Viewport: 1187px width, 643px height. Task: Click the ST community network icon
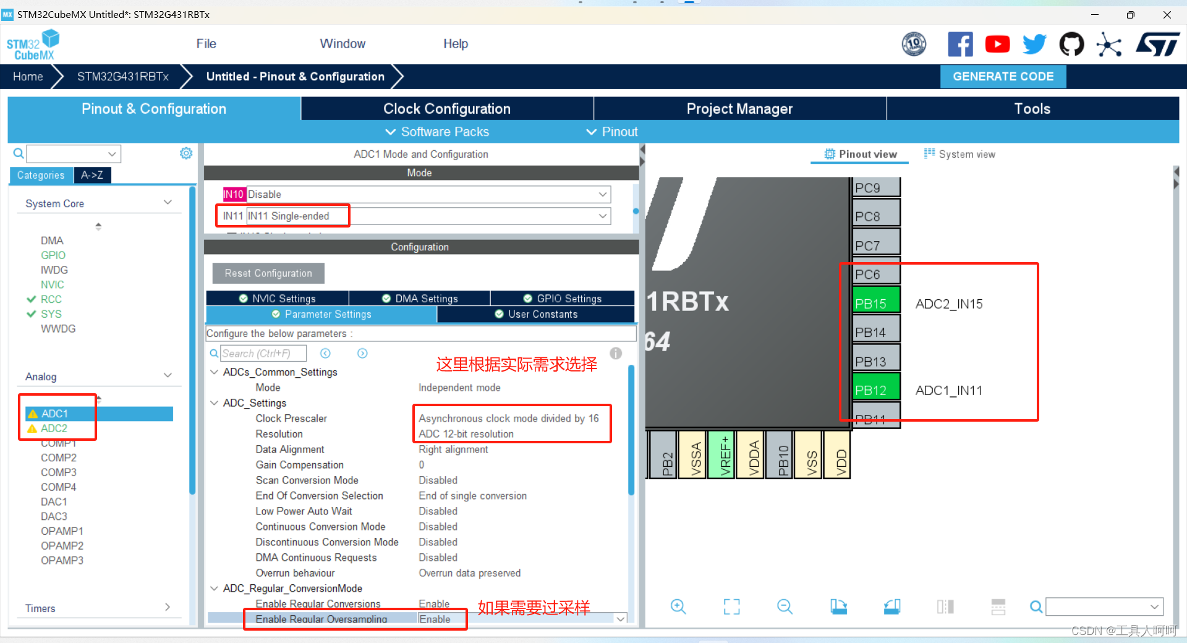point(1108,45)
